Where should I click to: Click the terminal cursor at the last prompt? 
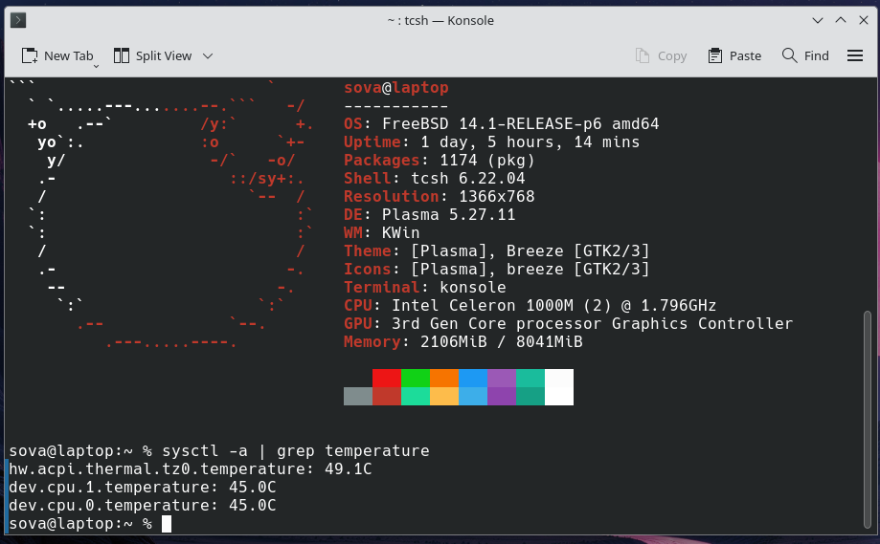[166, 524]
